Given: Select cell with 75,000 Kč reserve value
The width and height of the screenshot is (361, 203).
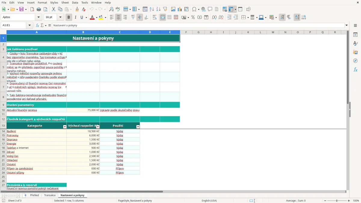Looking at the screenshot, I should tap(83, 110).
